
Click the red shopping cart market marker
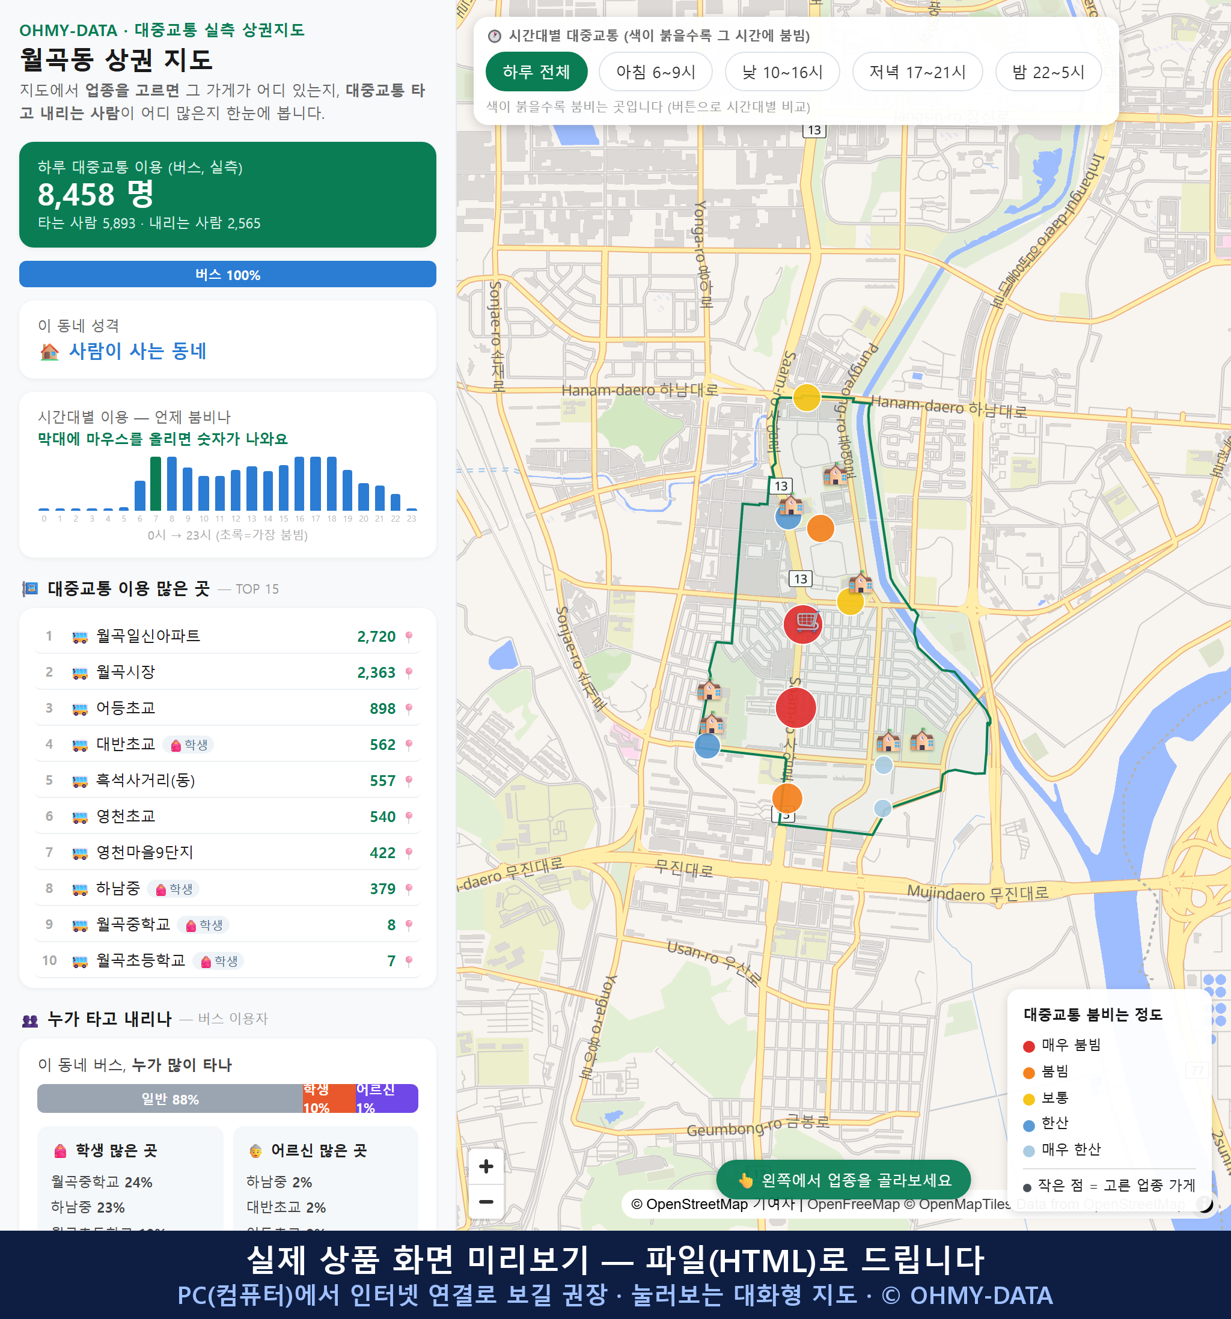(x=803, y=624)
